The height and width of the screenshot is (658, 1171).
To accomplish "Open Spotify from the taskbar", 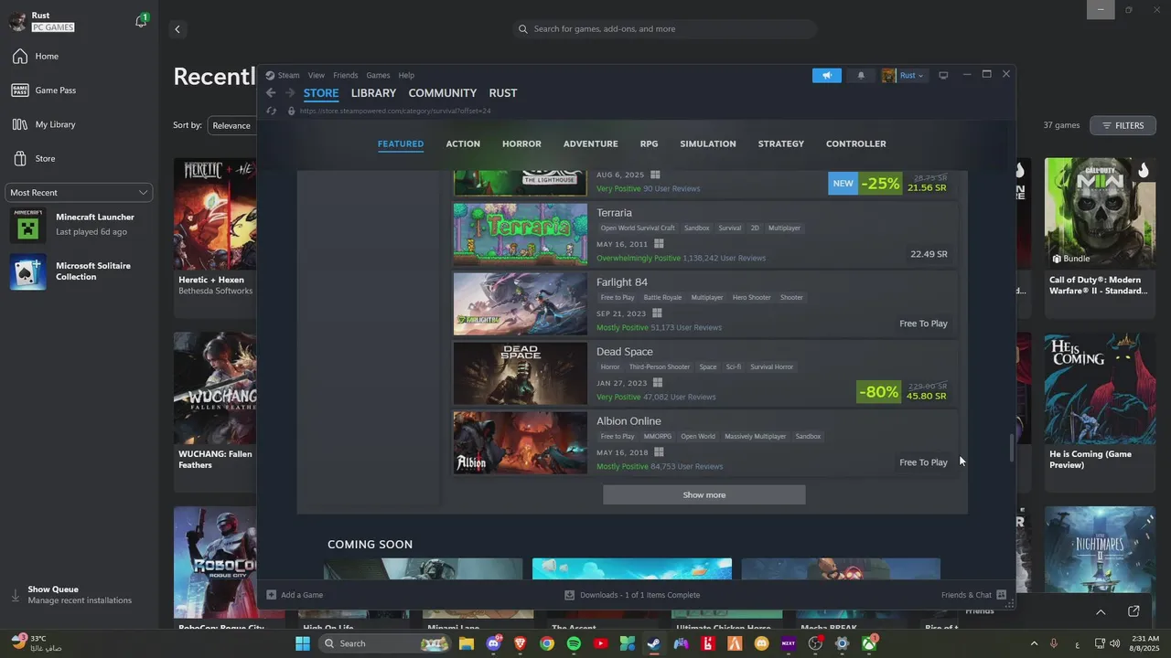I will point(574,643).
